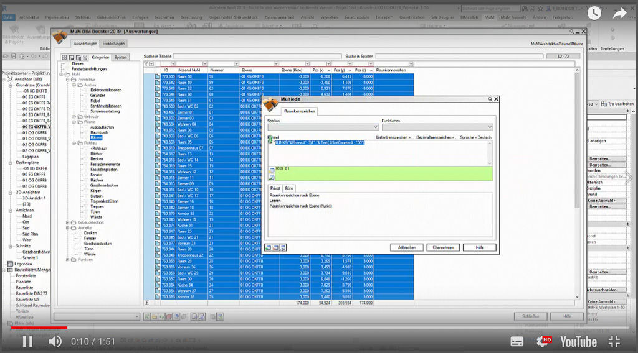Image resolution: width=638 pixels, height=353 pixels.
Task: Switch to the Büro tab
Action: coord(289,188)
